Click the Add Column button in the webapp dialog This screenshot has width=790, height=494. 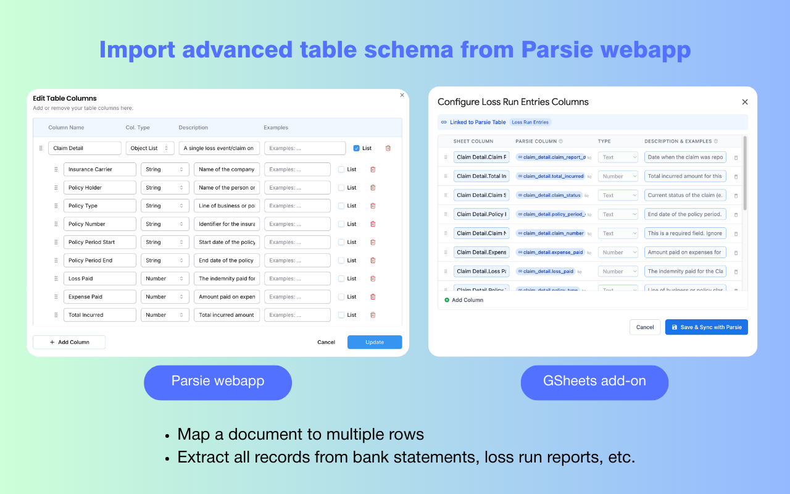point(69,342)
